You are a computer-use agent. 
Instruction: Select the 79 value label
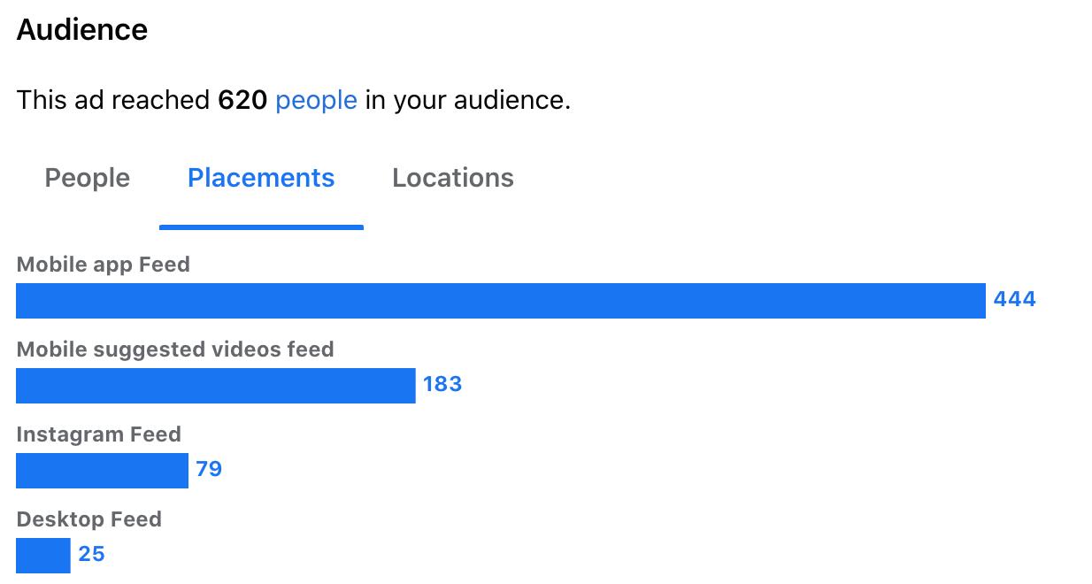(x=209, y=469)
